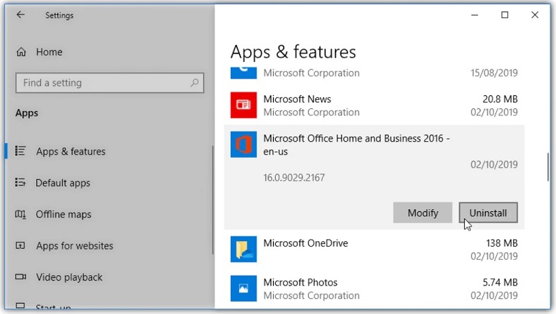The width and height of the screenshot is (556, 314).
Task: Select the Microsoft News list entry
Action: tap(374, 106)
